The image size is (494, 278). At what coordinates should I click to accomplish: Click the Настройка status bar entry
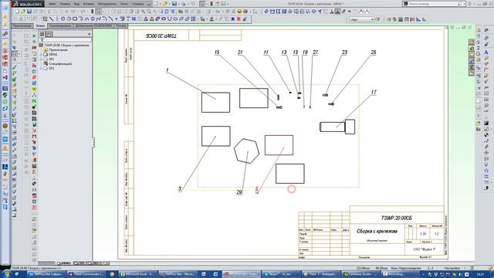pos(452,268)
